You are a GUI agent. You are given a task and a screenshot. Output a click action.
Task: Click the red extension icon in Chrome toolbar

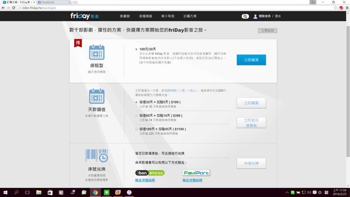tap(341, 8)
